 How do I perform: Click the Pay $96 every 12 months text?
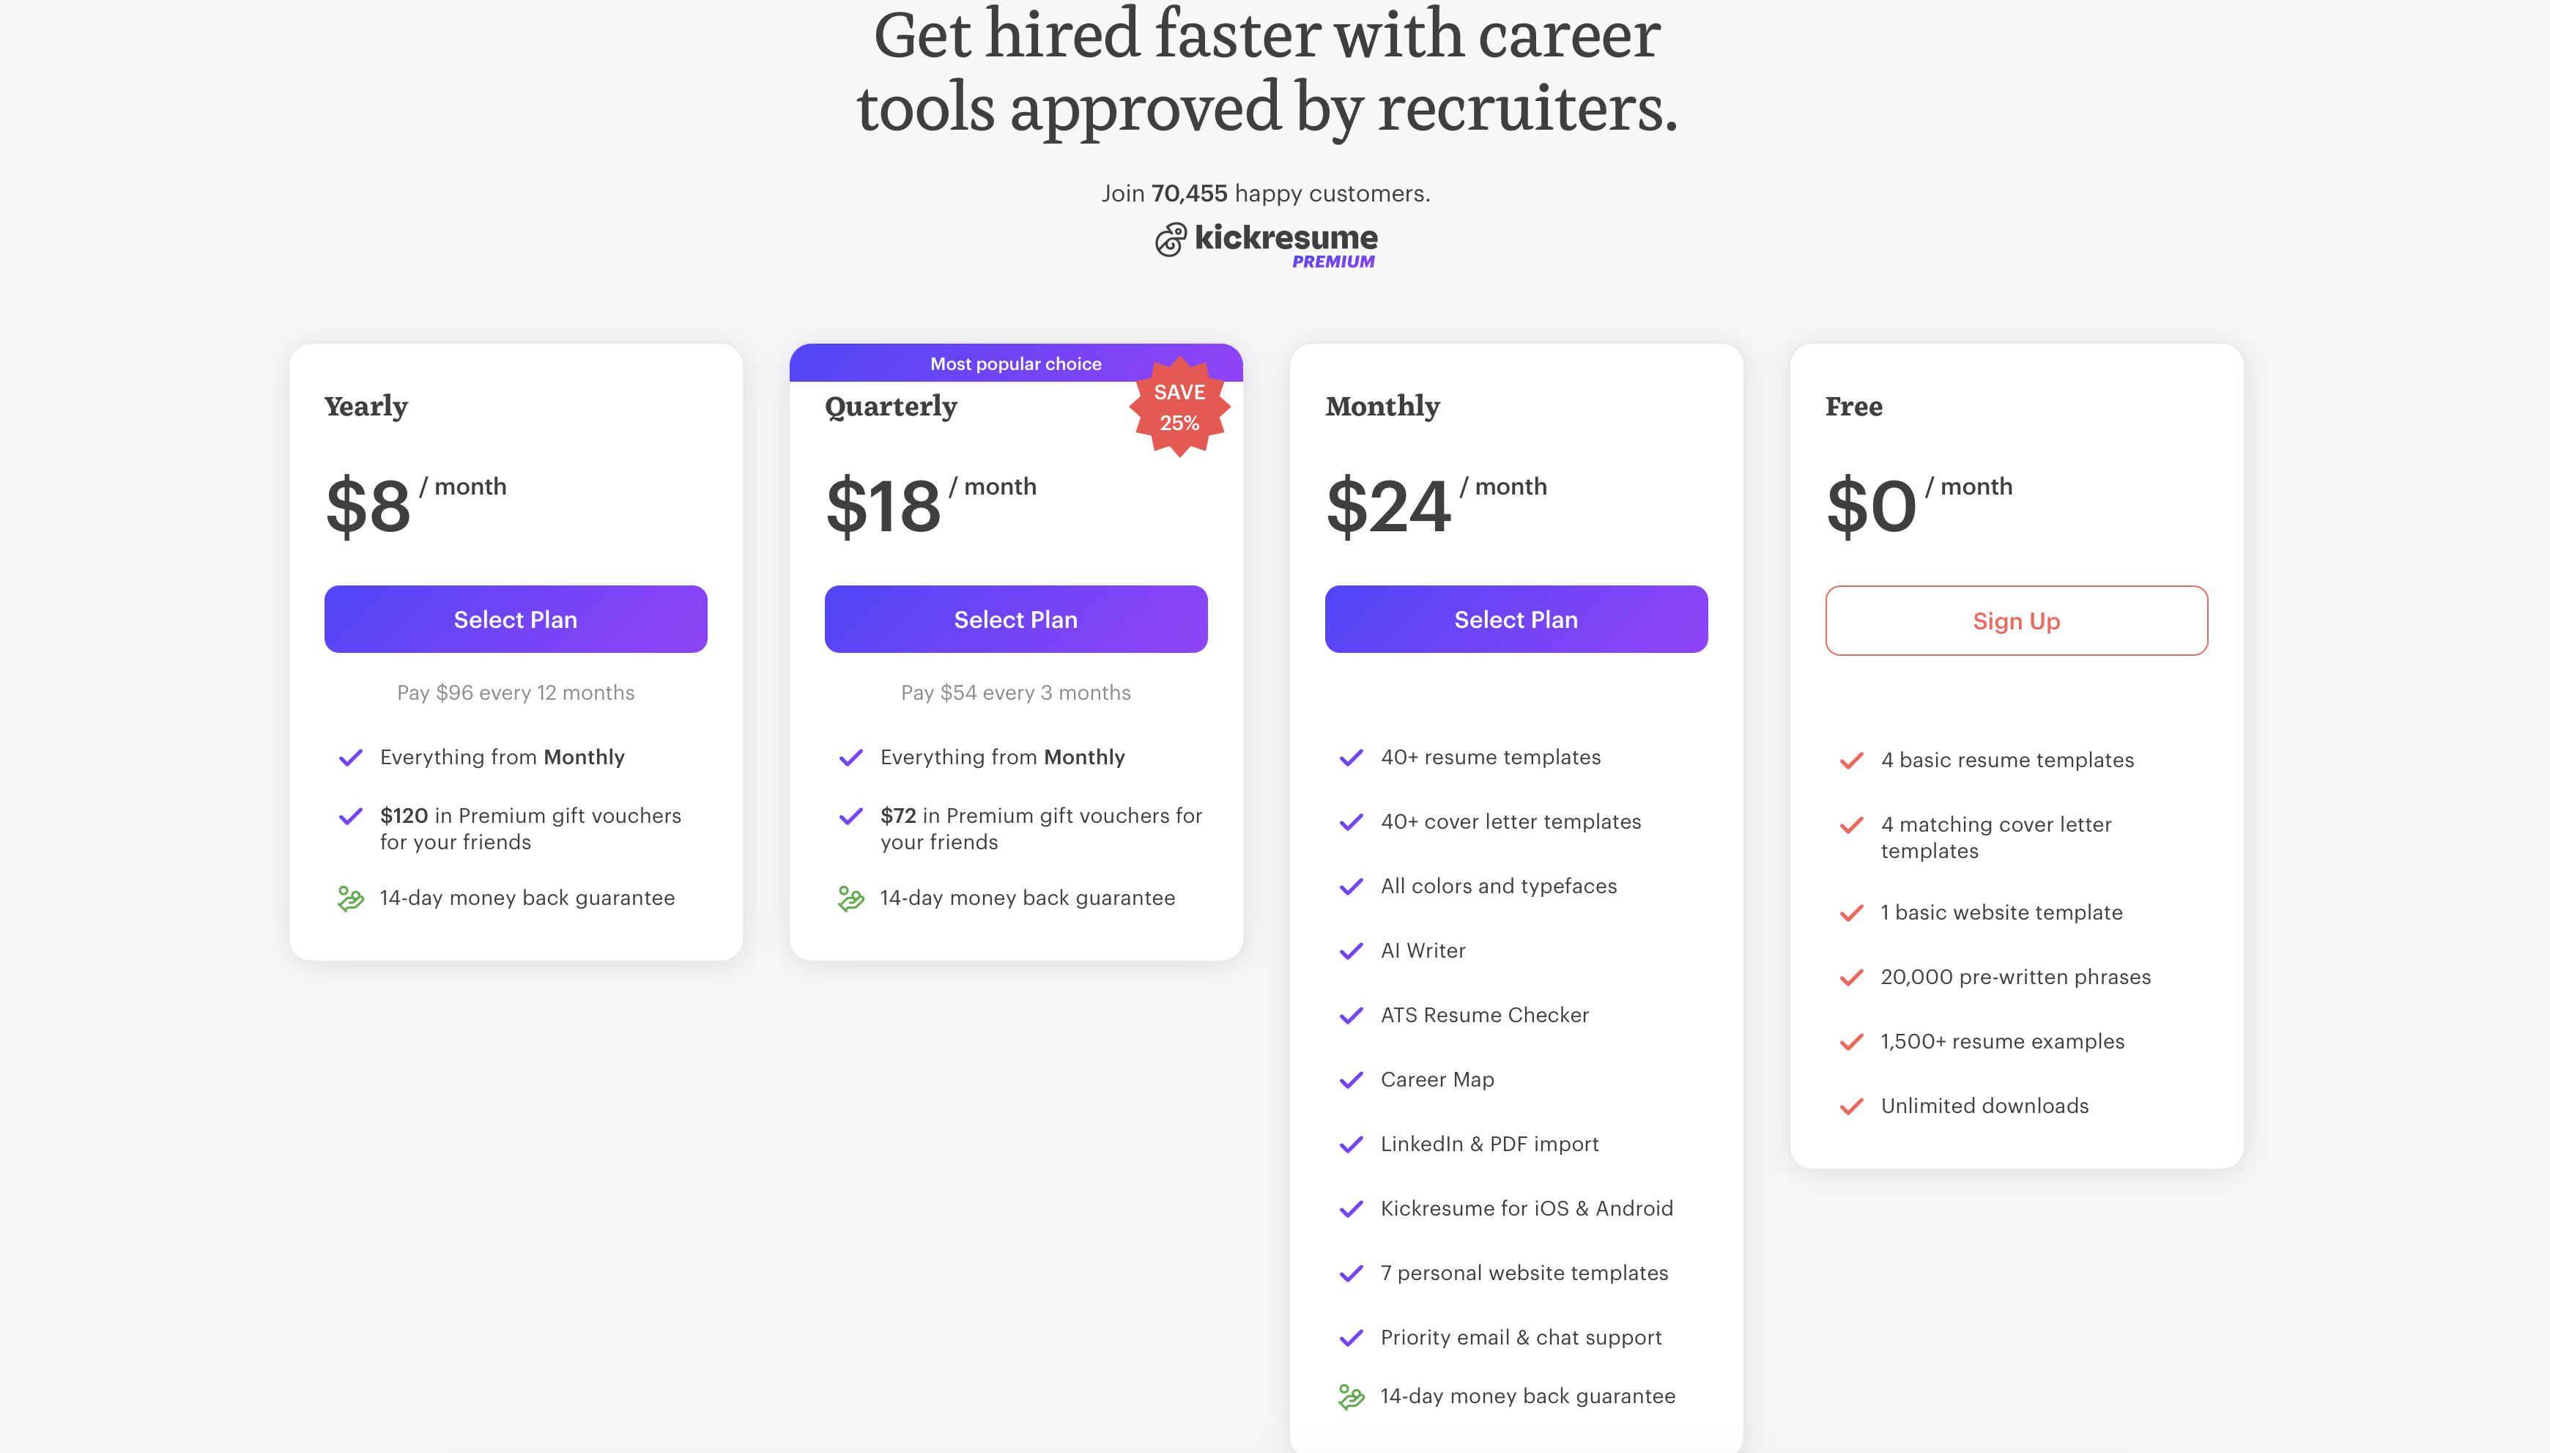[x=515, y=692]
